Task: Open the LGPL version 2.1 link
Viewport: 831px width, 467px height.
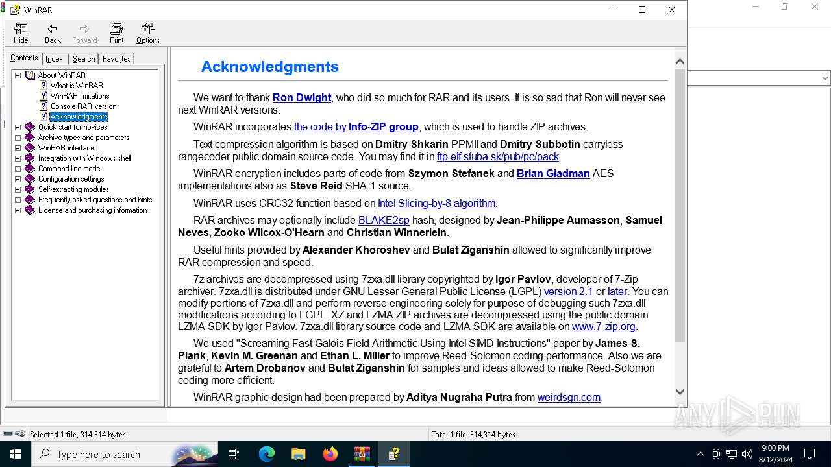Action: click(x=569, y=291)
